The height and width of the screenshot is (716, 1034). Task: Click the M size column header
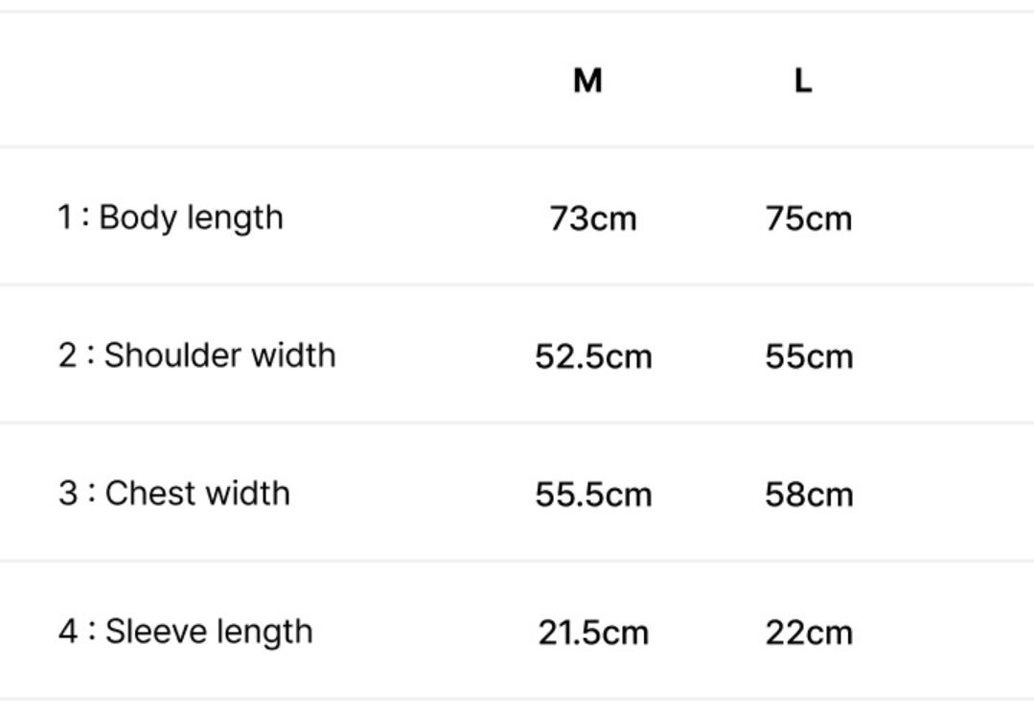587,81
